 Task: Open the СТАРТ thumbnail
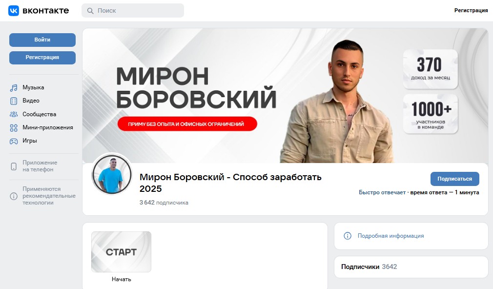pos(121,252)
